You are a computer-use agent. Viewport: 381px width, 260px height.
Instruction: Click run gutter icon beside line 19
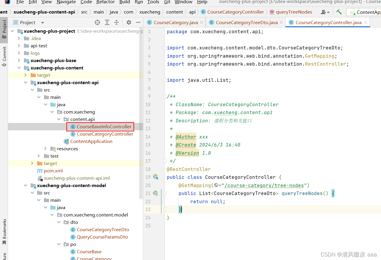click(156, 177)
